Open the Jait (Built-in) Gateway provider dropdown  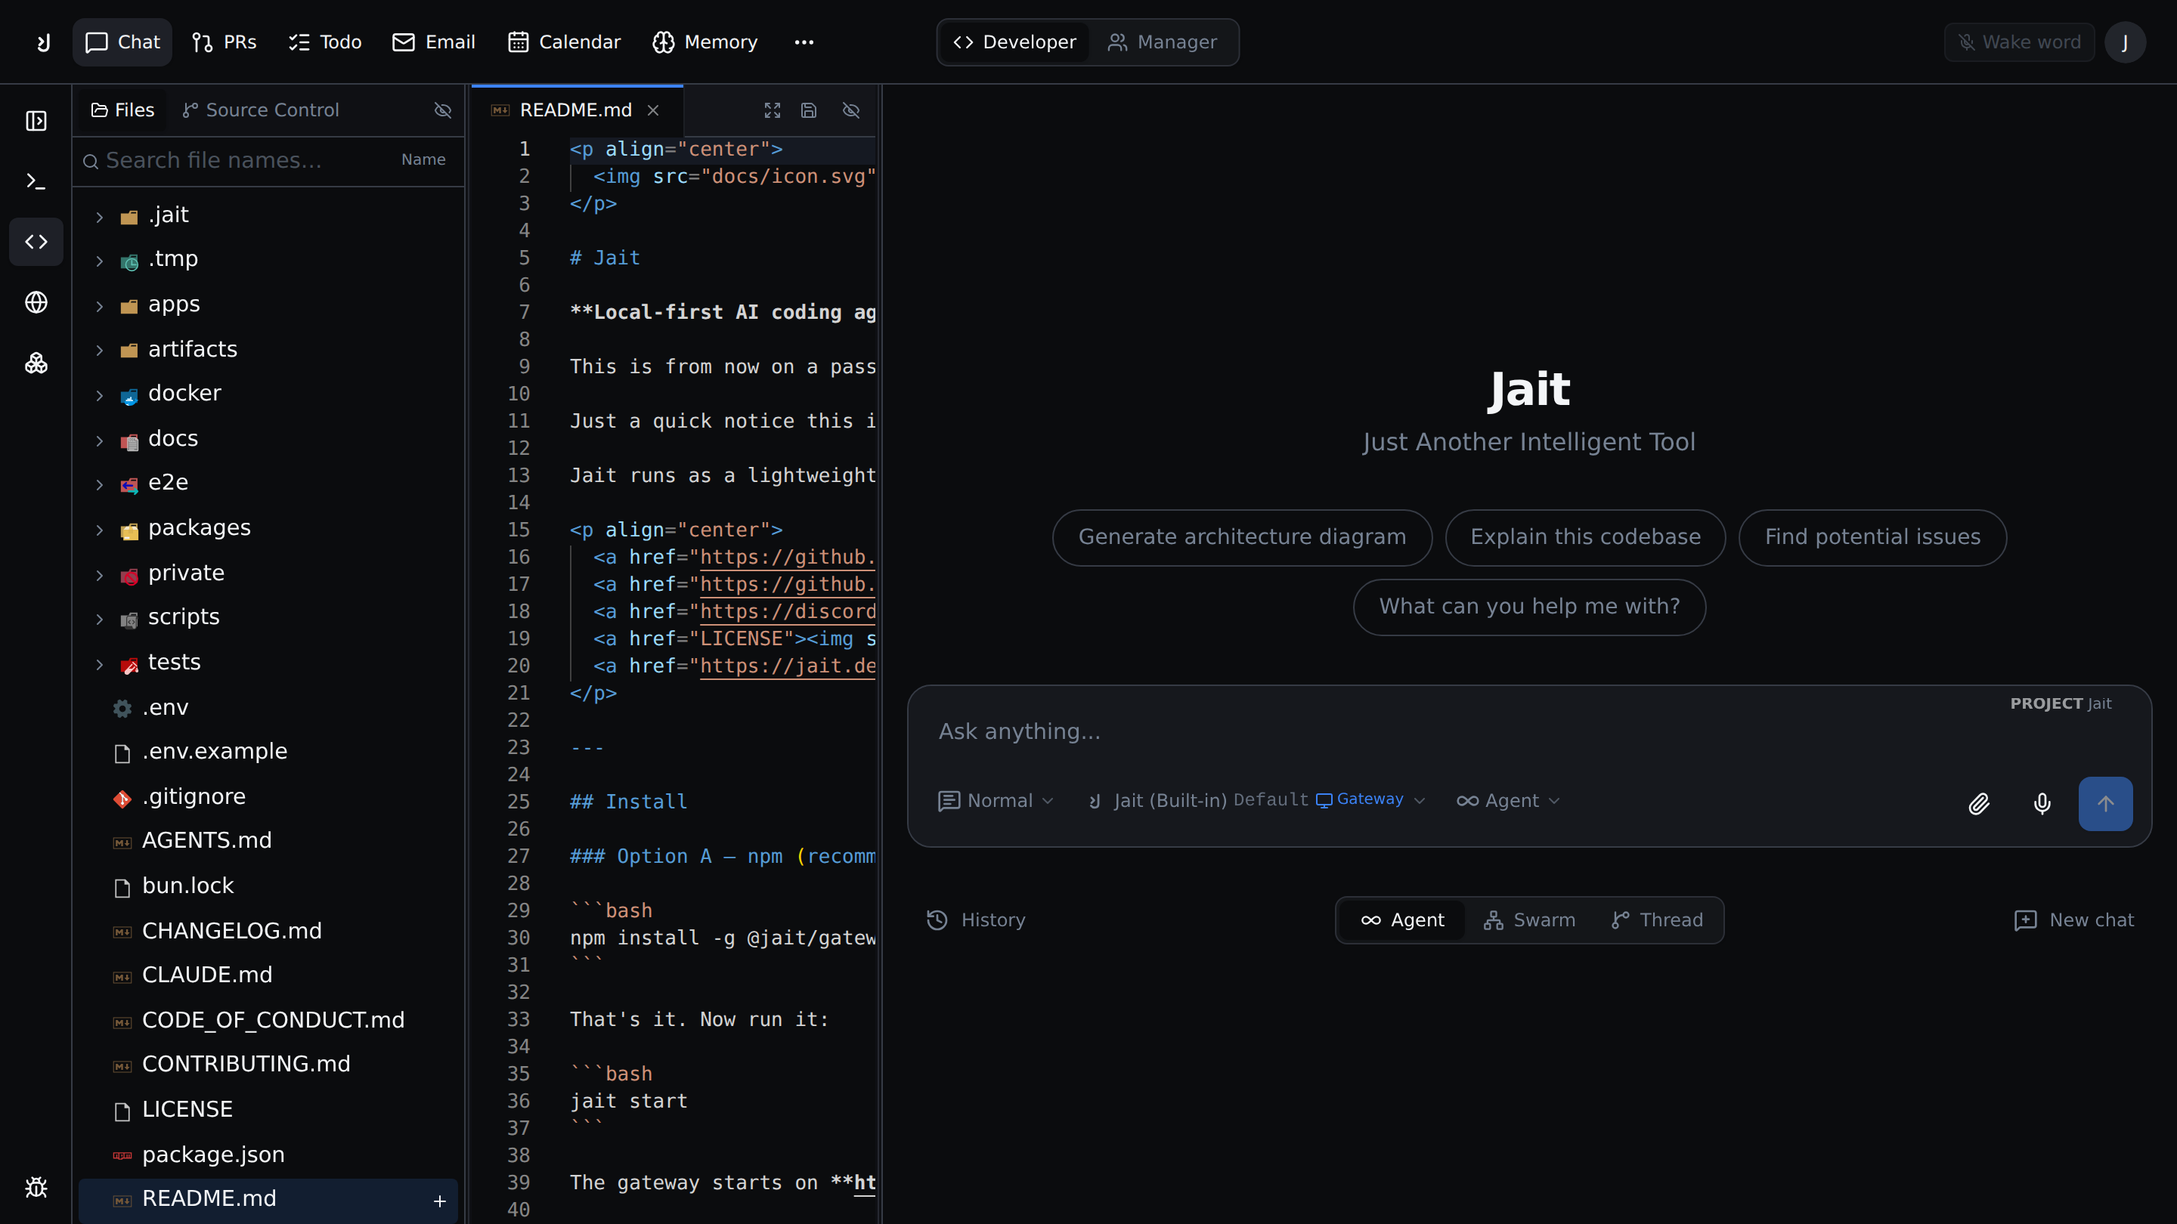1256,801
